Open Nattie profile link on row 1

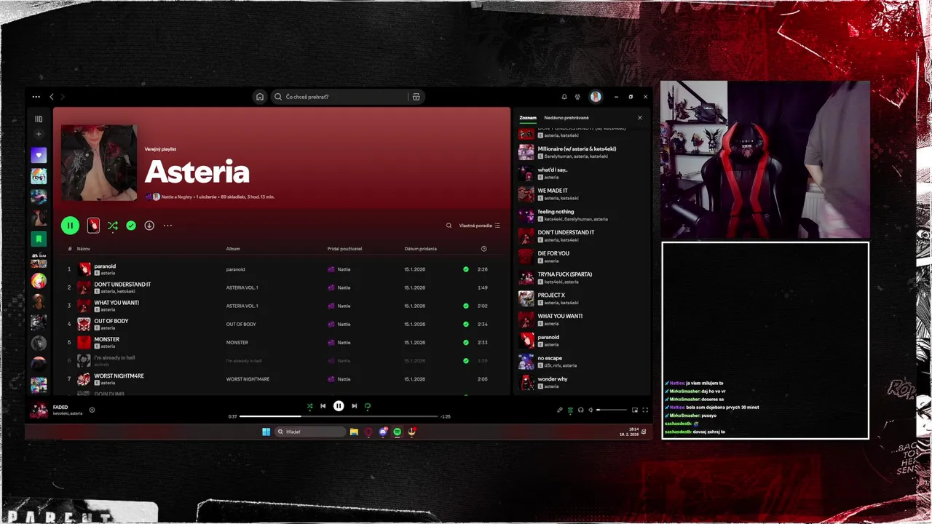pos(344,269)
